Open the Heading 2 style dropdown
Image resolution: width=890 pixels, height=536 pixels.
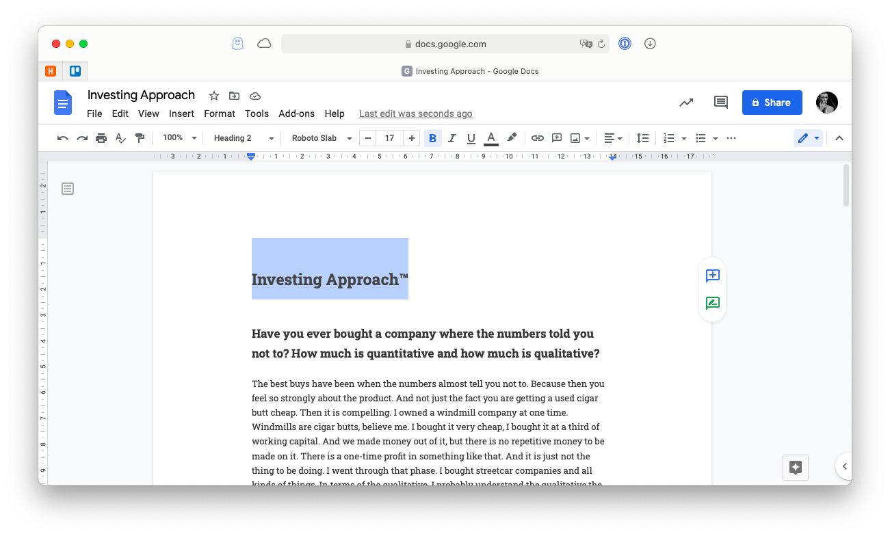point(242,137)
